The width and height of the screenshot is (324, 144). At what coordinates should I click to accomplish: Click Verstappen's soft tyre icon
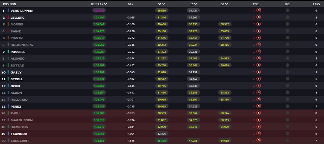point(258,10)
